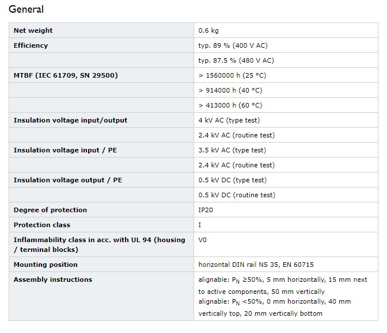Select the Net weight row label
This screenshot has height=333, width=387.
[33, 30]
